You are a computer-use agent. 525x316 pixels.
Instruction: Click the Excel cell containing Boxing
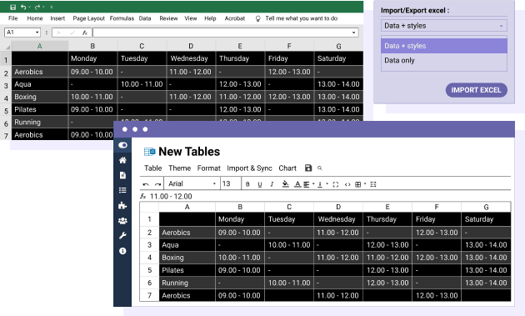[x=39, y=97]
